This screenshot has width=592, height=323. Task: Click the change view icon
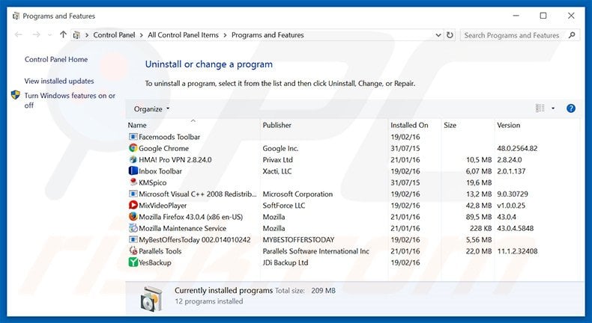point(540,108)
